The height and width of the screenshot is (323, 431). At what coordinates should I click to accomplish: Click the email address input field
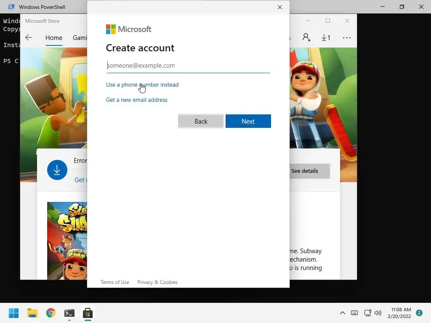tap(188, 66)
